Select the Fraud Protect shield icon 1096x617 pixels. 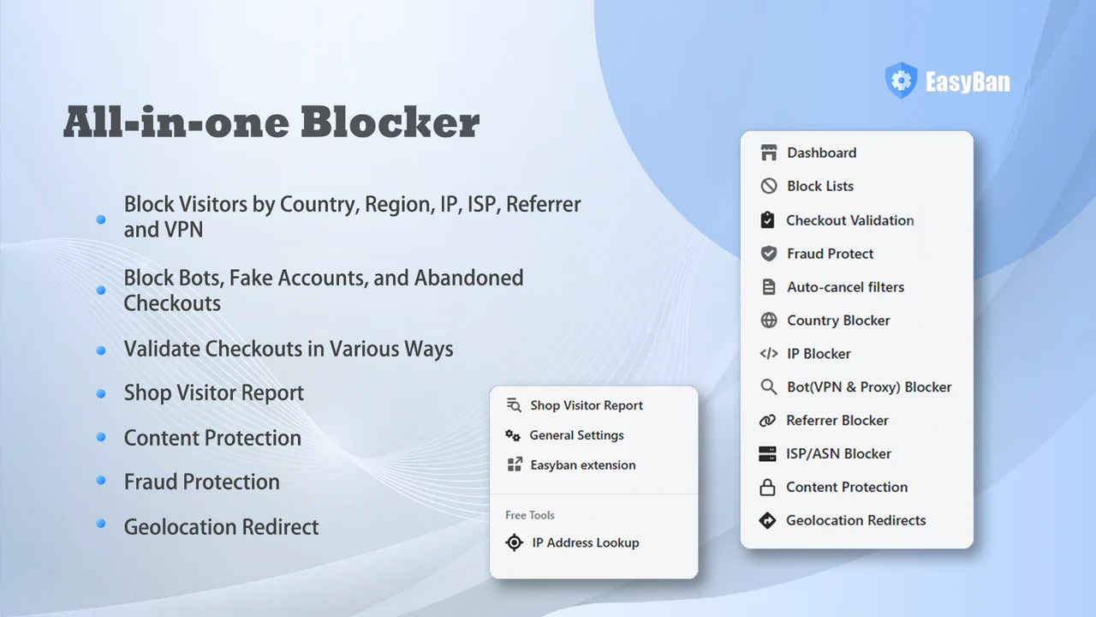click(768, 254)
